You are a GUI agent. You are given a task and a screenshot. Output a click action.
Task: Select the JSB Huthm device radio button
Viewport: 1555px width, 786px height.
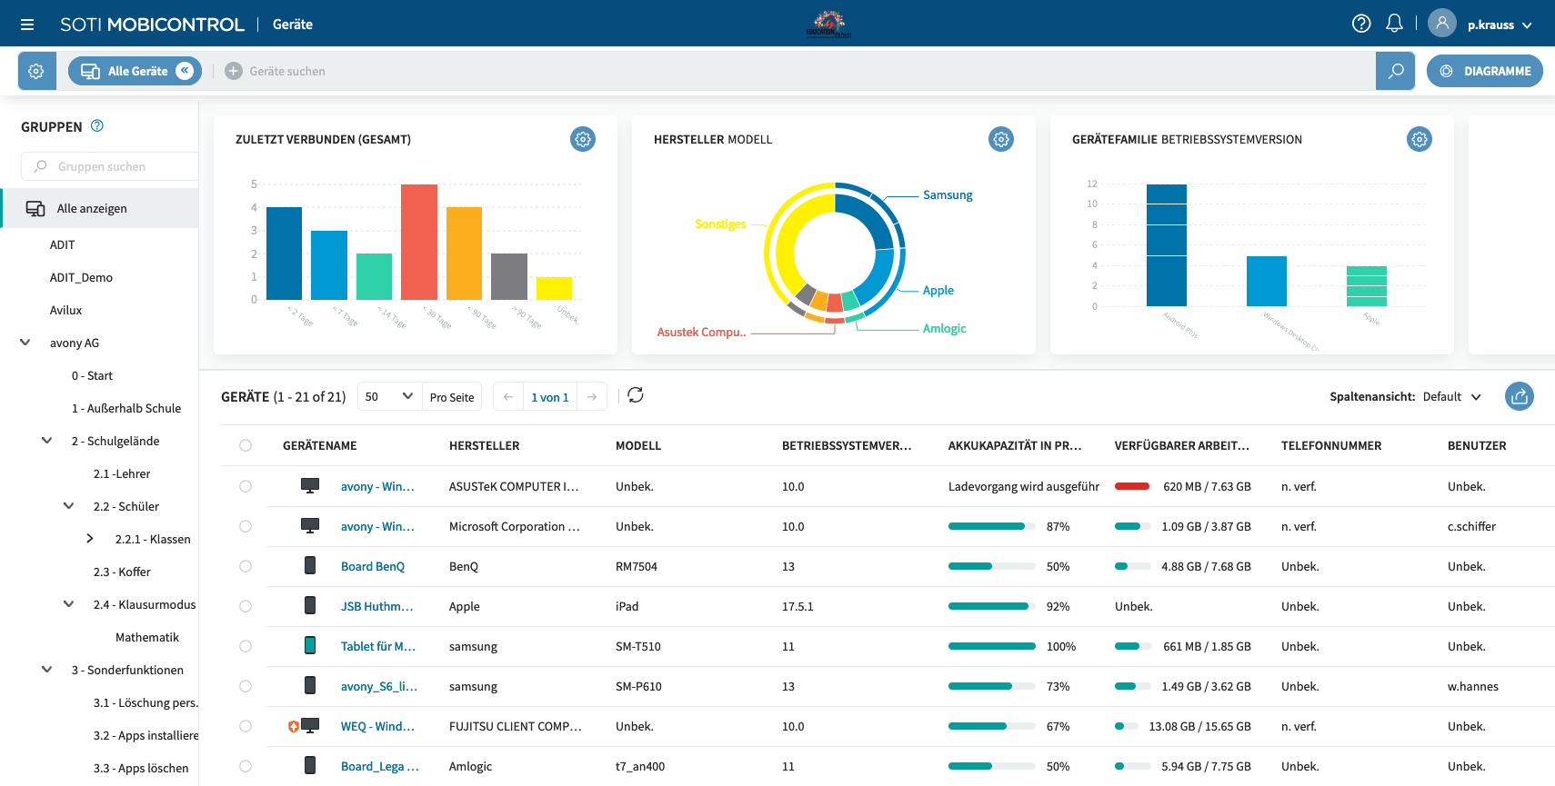click(x=246, y=606)
